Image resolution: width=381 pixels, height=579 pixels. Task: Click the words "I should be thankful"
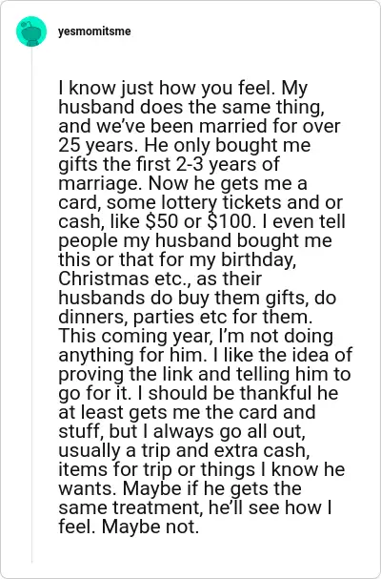224,393
